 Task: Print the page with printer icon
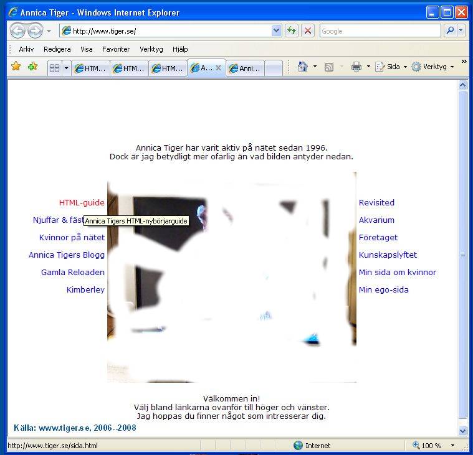(x=356, y=67)
